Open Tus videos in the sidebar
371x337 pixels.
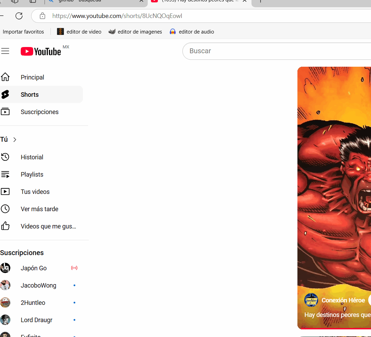coord(41,191)
